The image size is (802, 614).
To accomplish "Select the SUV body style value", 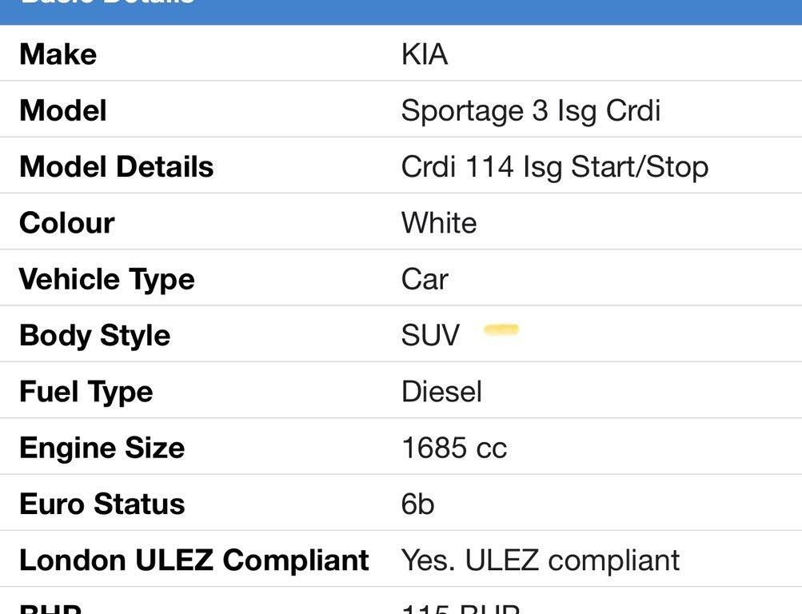I will click(x=430, y=335).
